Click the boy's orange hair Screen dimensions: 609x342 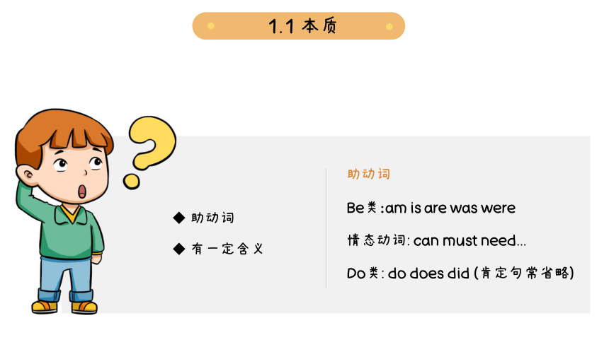pyautogui.click(x=62, y=132)
